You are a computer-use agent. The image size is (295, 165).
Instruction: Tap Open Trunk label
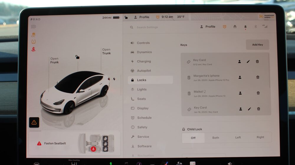pyautogui.click(x=106, y=52)
